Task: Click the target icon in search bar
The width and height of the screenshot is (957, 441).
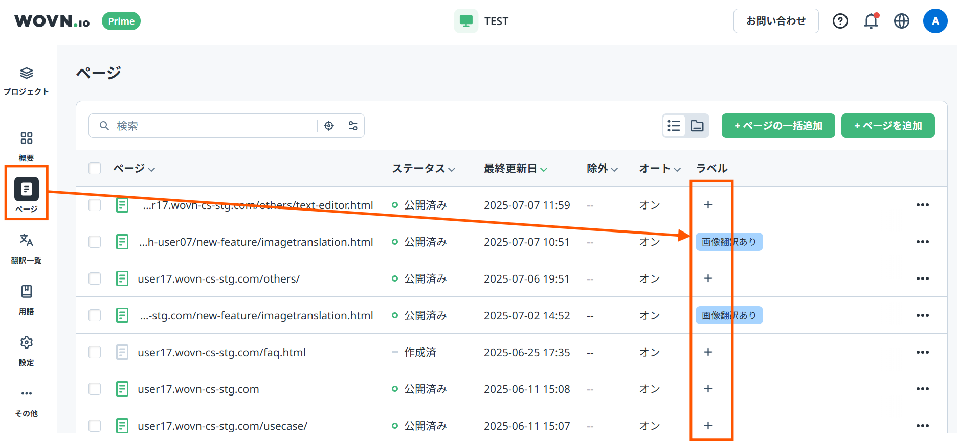Action: 329,126
